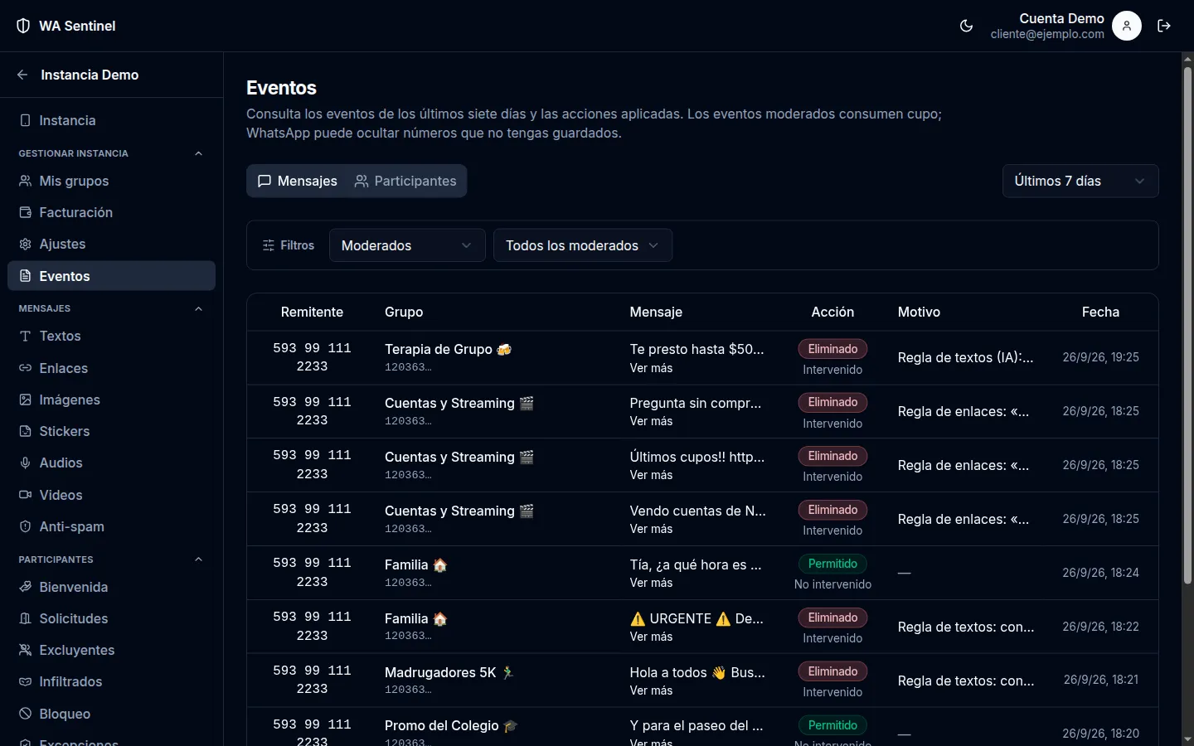Open Bienvenida in the sidebar
1194x746 pixels.
coord(111,587)
